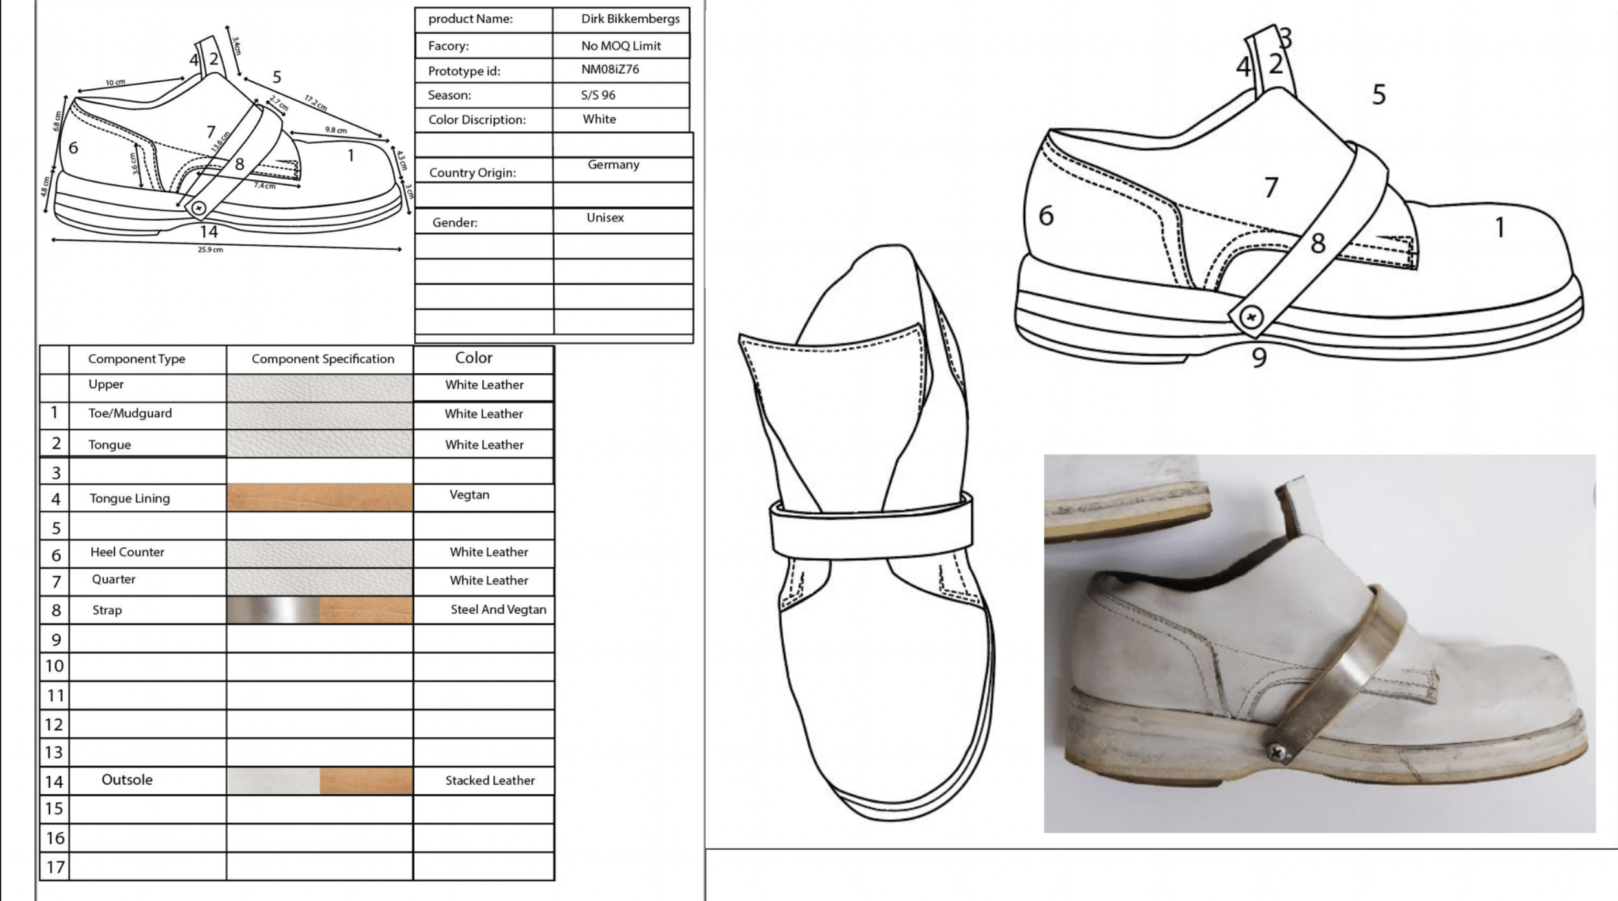The height and width of the screenshot is (901, 1618).
Task: Click the 'Upper' component row label
Action: pyautogui.click(x=106, y=384)
